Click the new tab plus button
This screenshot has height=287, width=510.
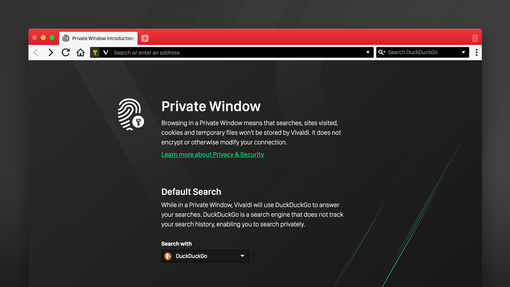(x=145, y=38)
